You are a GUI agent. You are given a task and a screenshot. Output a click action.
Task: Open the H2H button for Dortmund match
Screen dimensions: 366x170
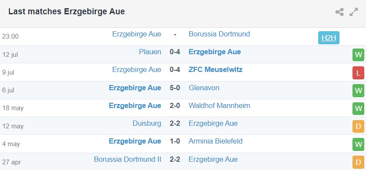329,38
